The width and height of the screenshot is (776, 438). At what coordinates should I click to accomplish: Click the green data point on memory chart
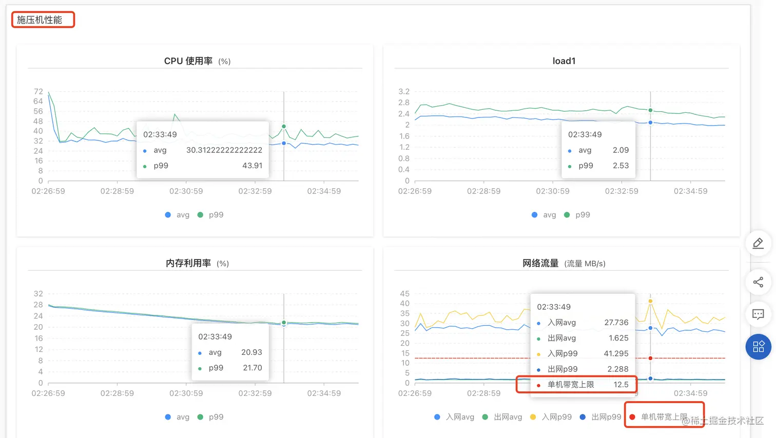point(284,323)
